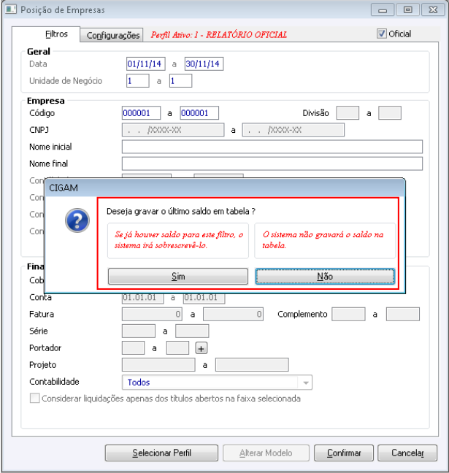
Task: Click the first Complemento field
Action: click(x=348, y=315)
